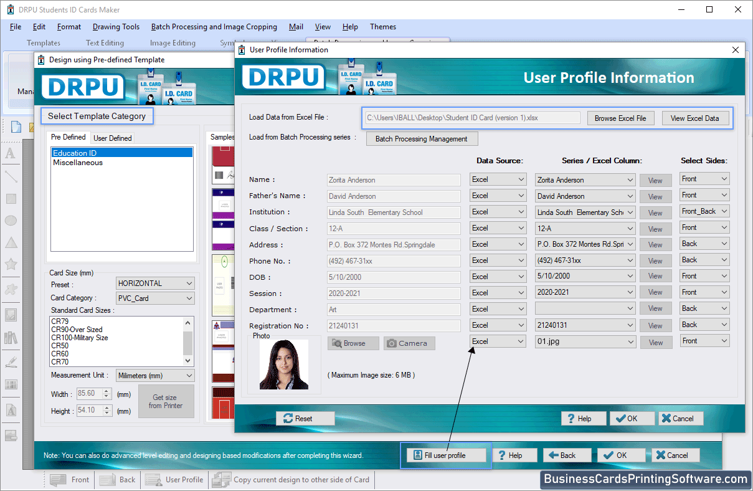Open the Camera capture button
This screenshot has width=753, height=491.
pos(409,343)
